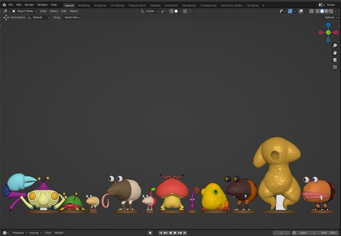Open the Keying popover
This screenshot has width=341, height=236.
pyautogui.click(x=36, y=233)
